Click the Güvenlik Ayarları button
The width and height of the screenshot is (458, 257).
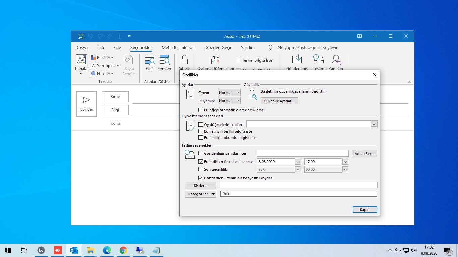click(x=279, y=101)
